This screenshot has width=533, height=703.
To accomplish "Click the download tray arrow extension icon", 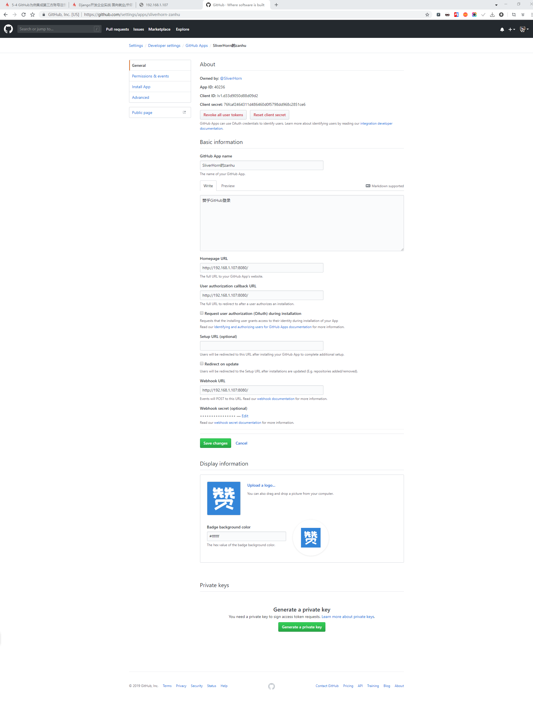I will 492,15.
